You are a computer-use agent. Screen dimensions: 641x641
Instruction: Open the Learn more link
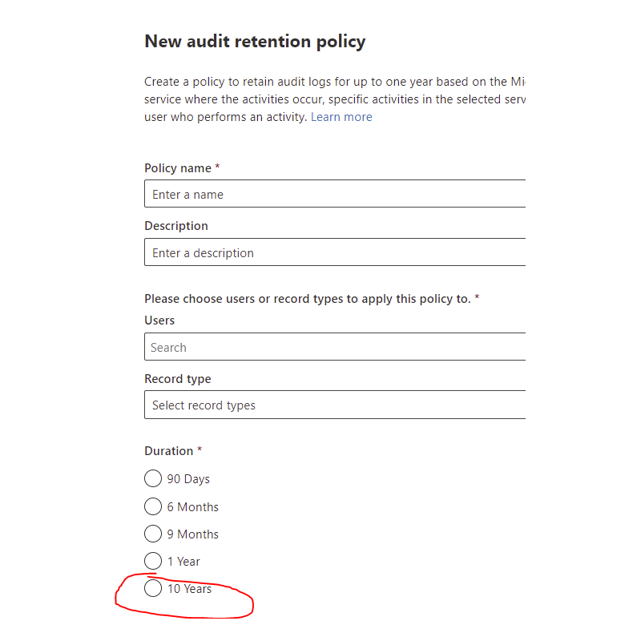coord(341,117)
